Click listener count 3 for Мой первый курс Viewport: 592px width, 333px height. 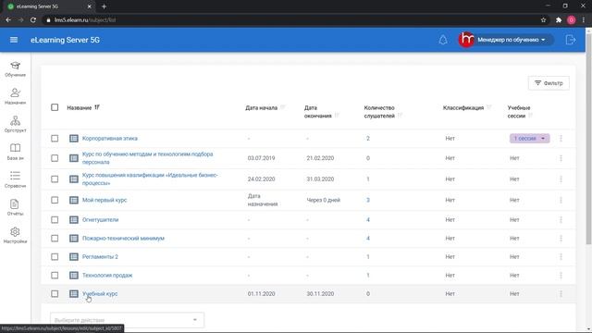pyautogui.click(x=368, y=200)
